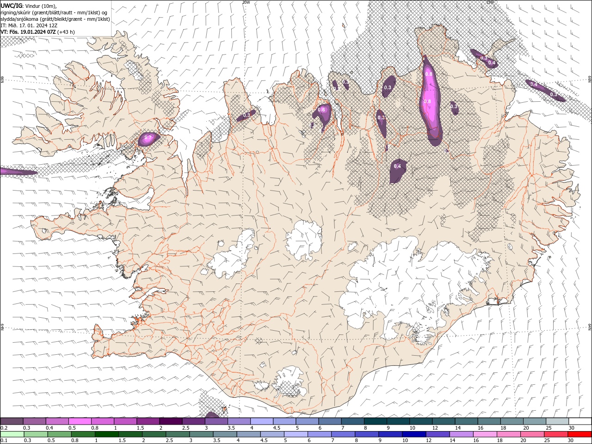Click the Langjökull glacier white area
The height and width of the screenshot is (444, 592).
(231, 255)
